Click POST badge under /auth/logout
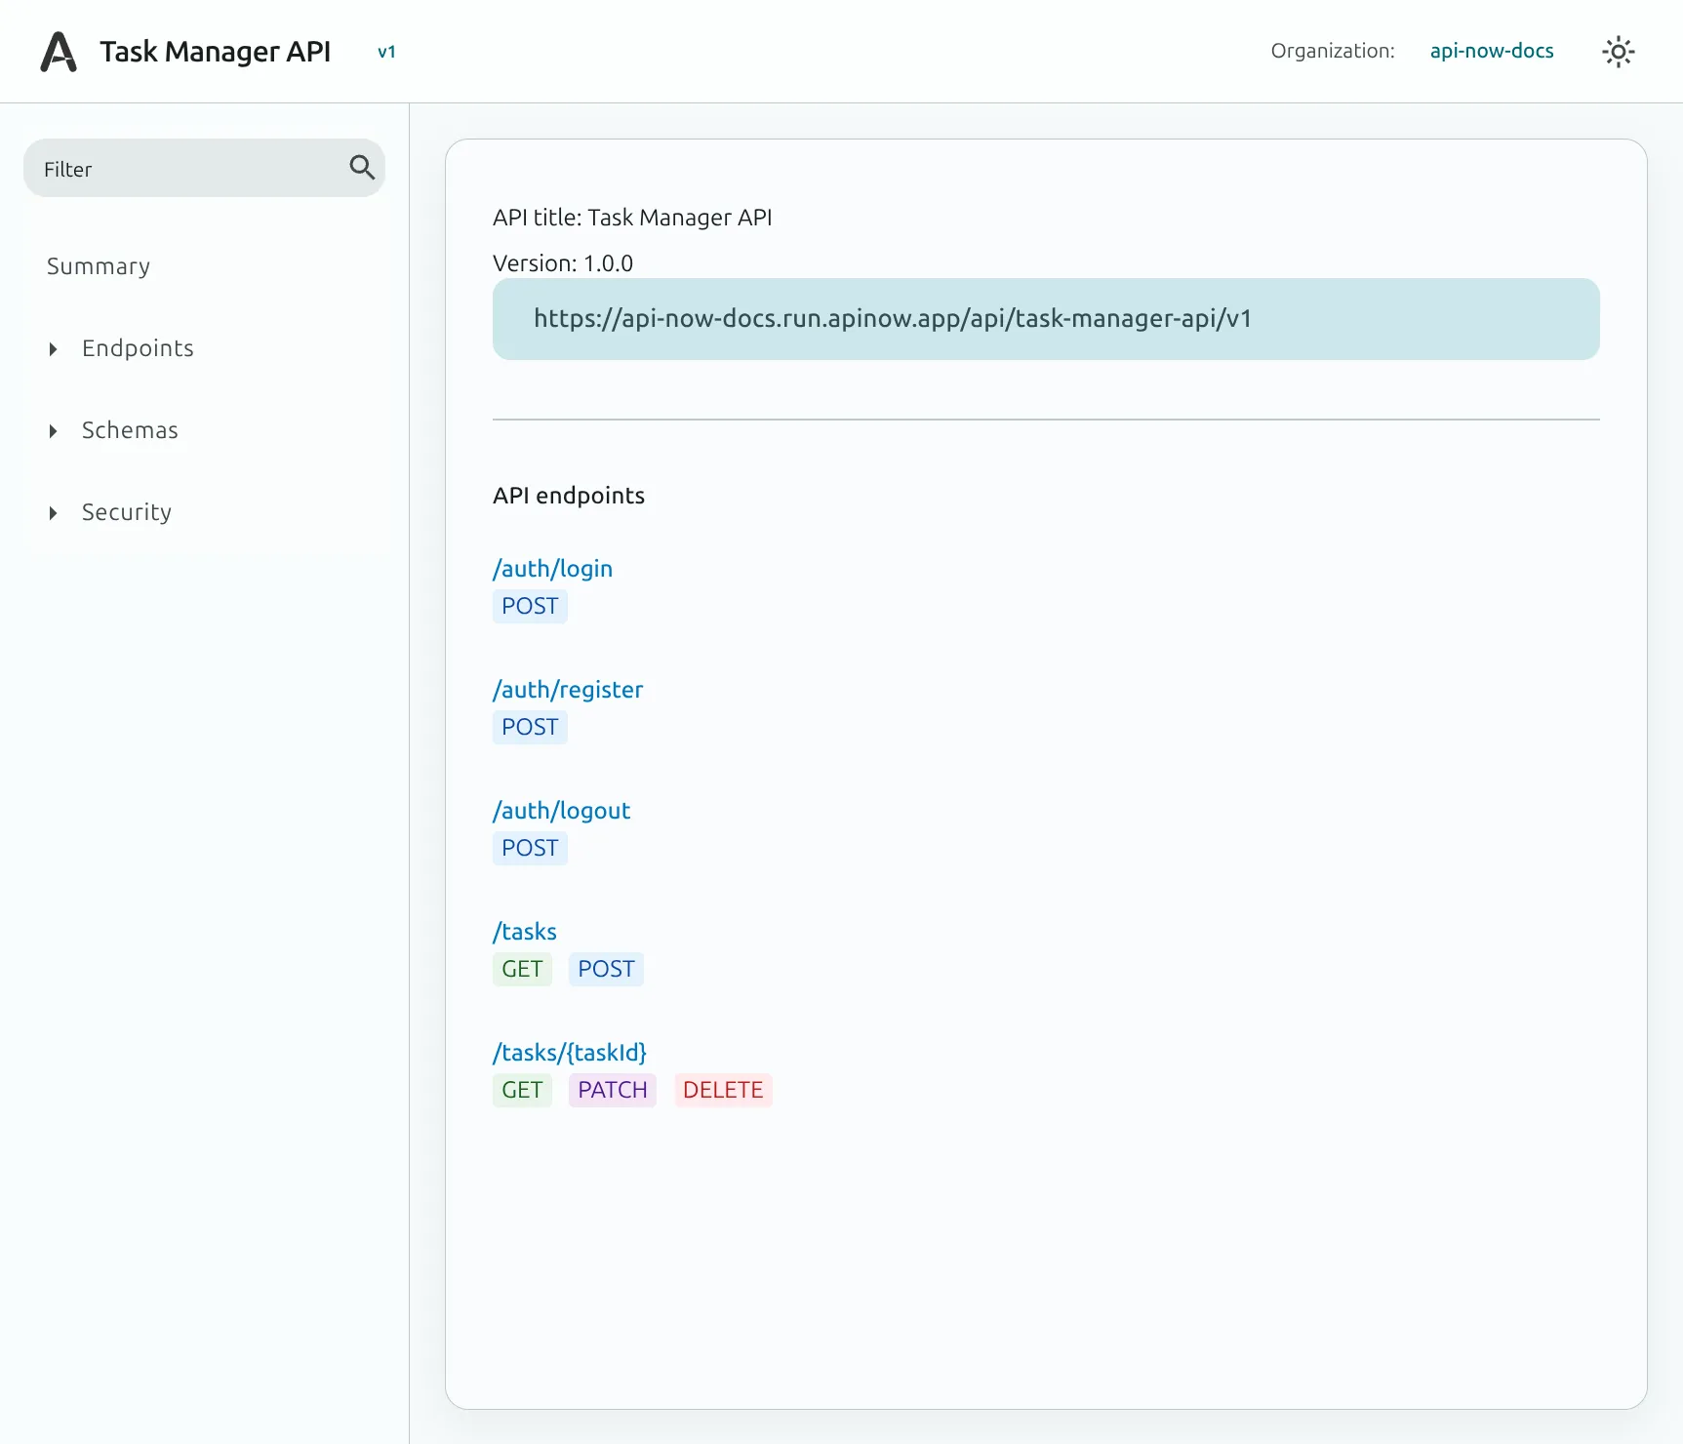The image size is (1683, 1444). tap(530, 848)
